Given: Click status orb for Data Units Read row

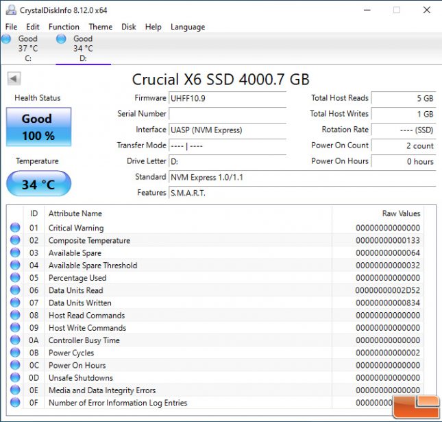Looking at the screenshot, I should (15, 290).
